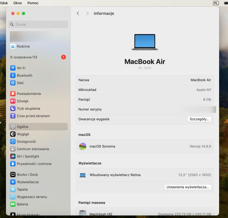This screenshot has width=228, height=218.
Task: Select the Siri i Spotlight icon
Action: click(x=13, y=156)
